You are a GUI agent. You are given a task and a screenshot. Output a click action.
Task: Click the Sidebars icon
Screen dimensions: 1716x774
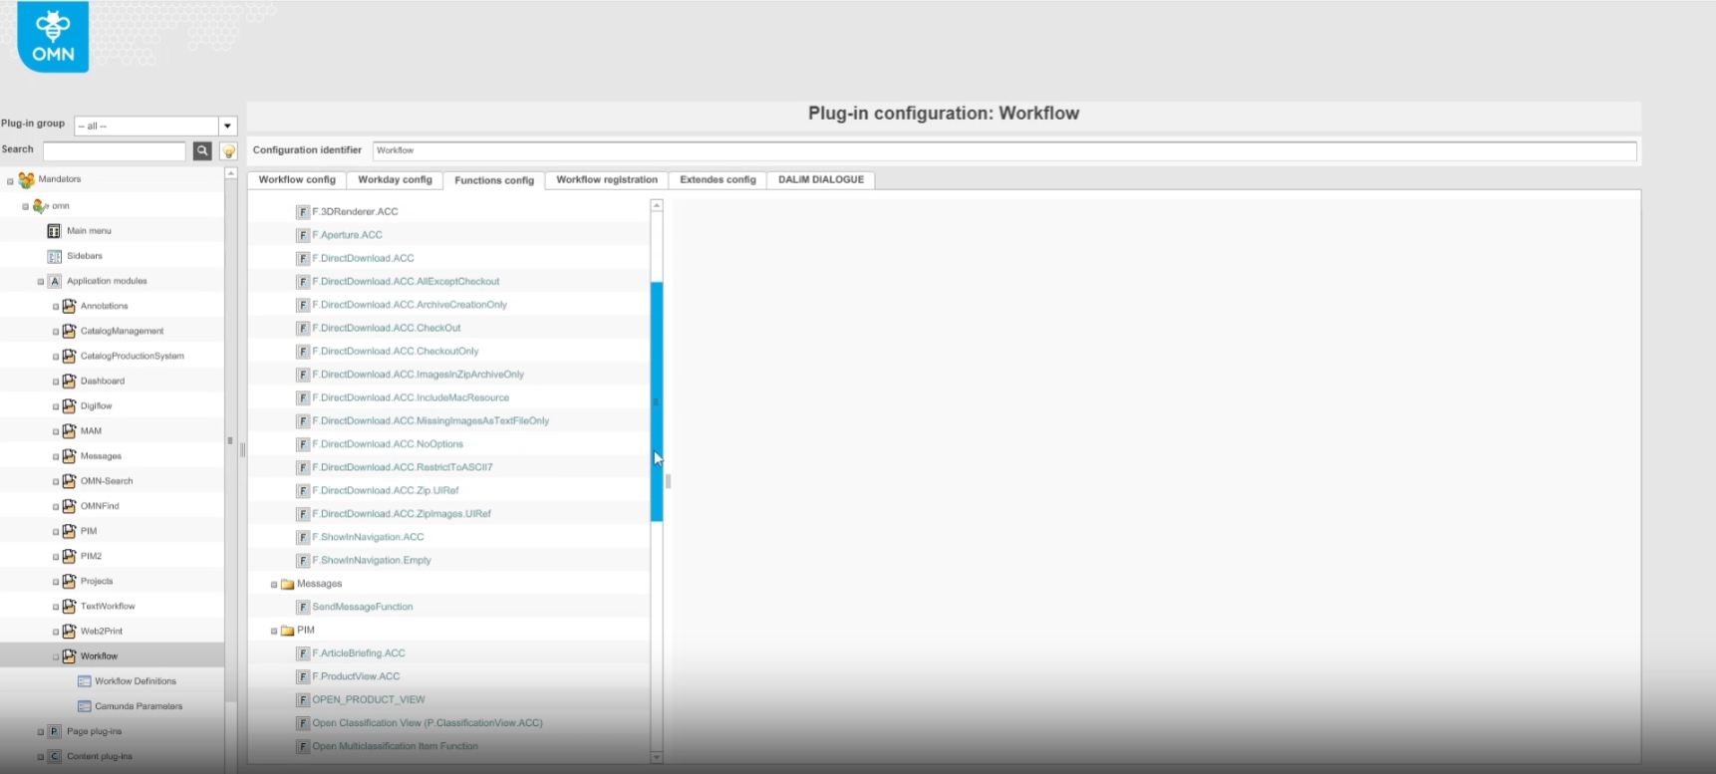55,256
